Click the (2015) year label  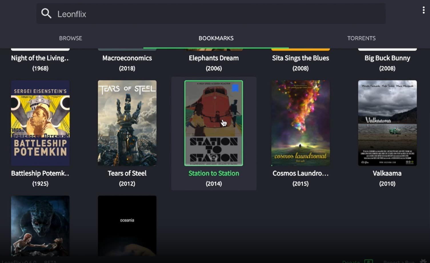tap(301, 184)
